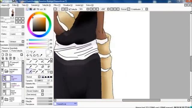192x108 pixels.
Task: Swap foreground and background colors
Action: point(51,51)
